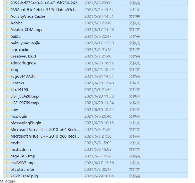The width and height of the screenshot is (195, 183).
Task: Click the nsvD9D7.tmp folder name
Action: [x=22, y=163]
